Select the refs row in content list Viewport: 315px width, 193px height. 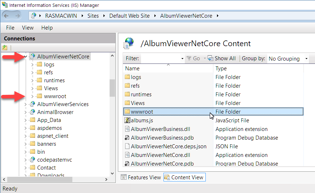click(x=213, y=86)
